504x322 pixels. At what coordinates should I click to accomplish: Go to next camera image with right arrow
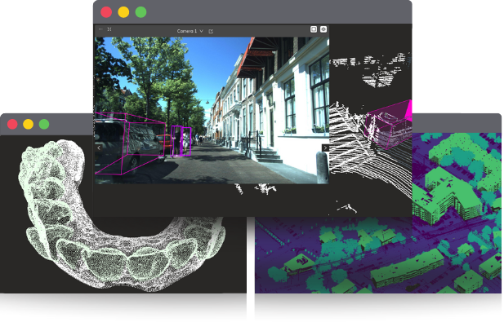325,148
